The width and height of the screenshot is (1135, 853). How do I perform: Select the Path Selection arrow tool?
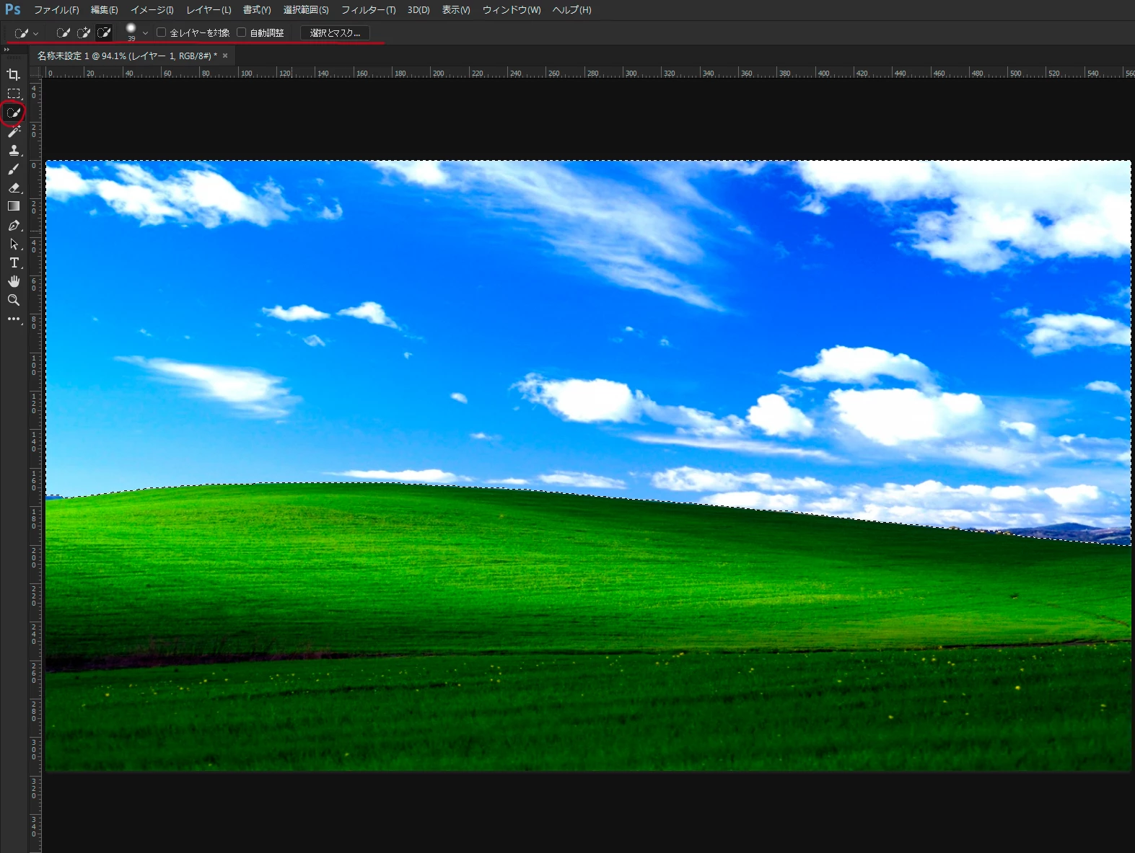click(14, 244)
